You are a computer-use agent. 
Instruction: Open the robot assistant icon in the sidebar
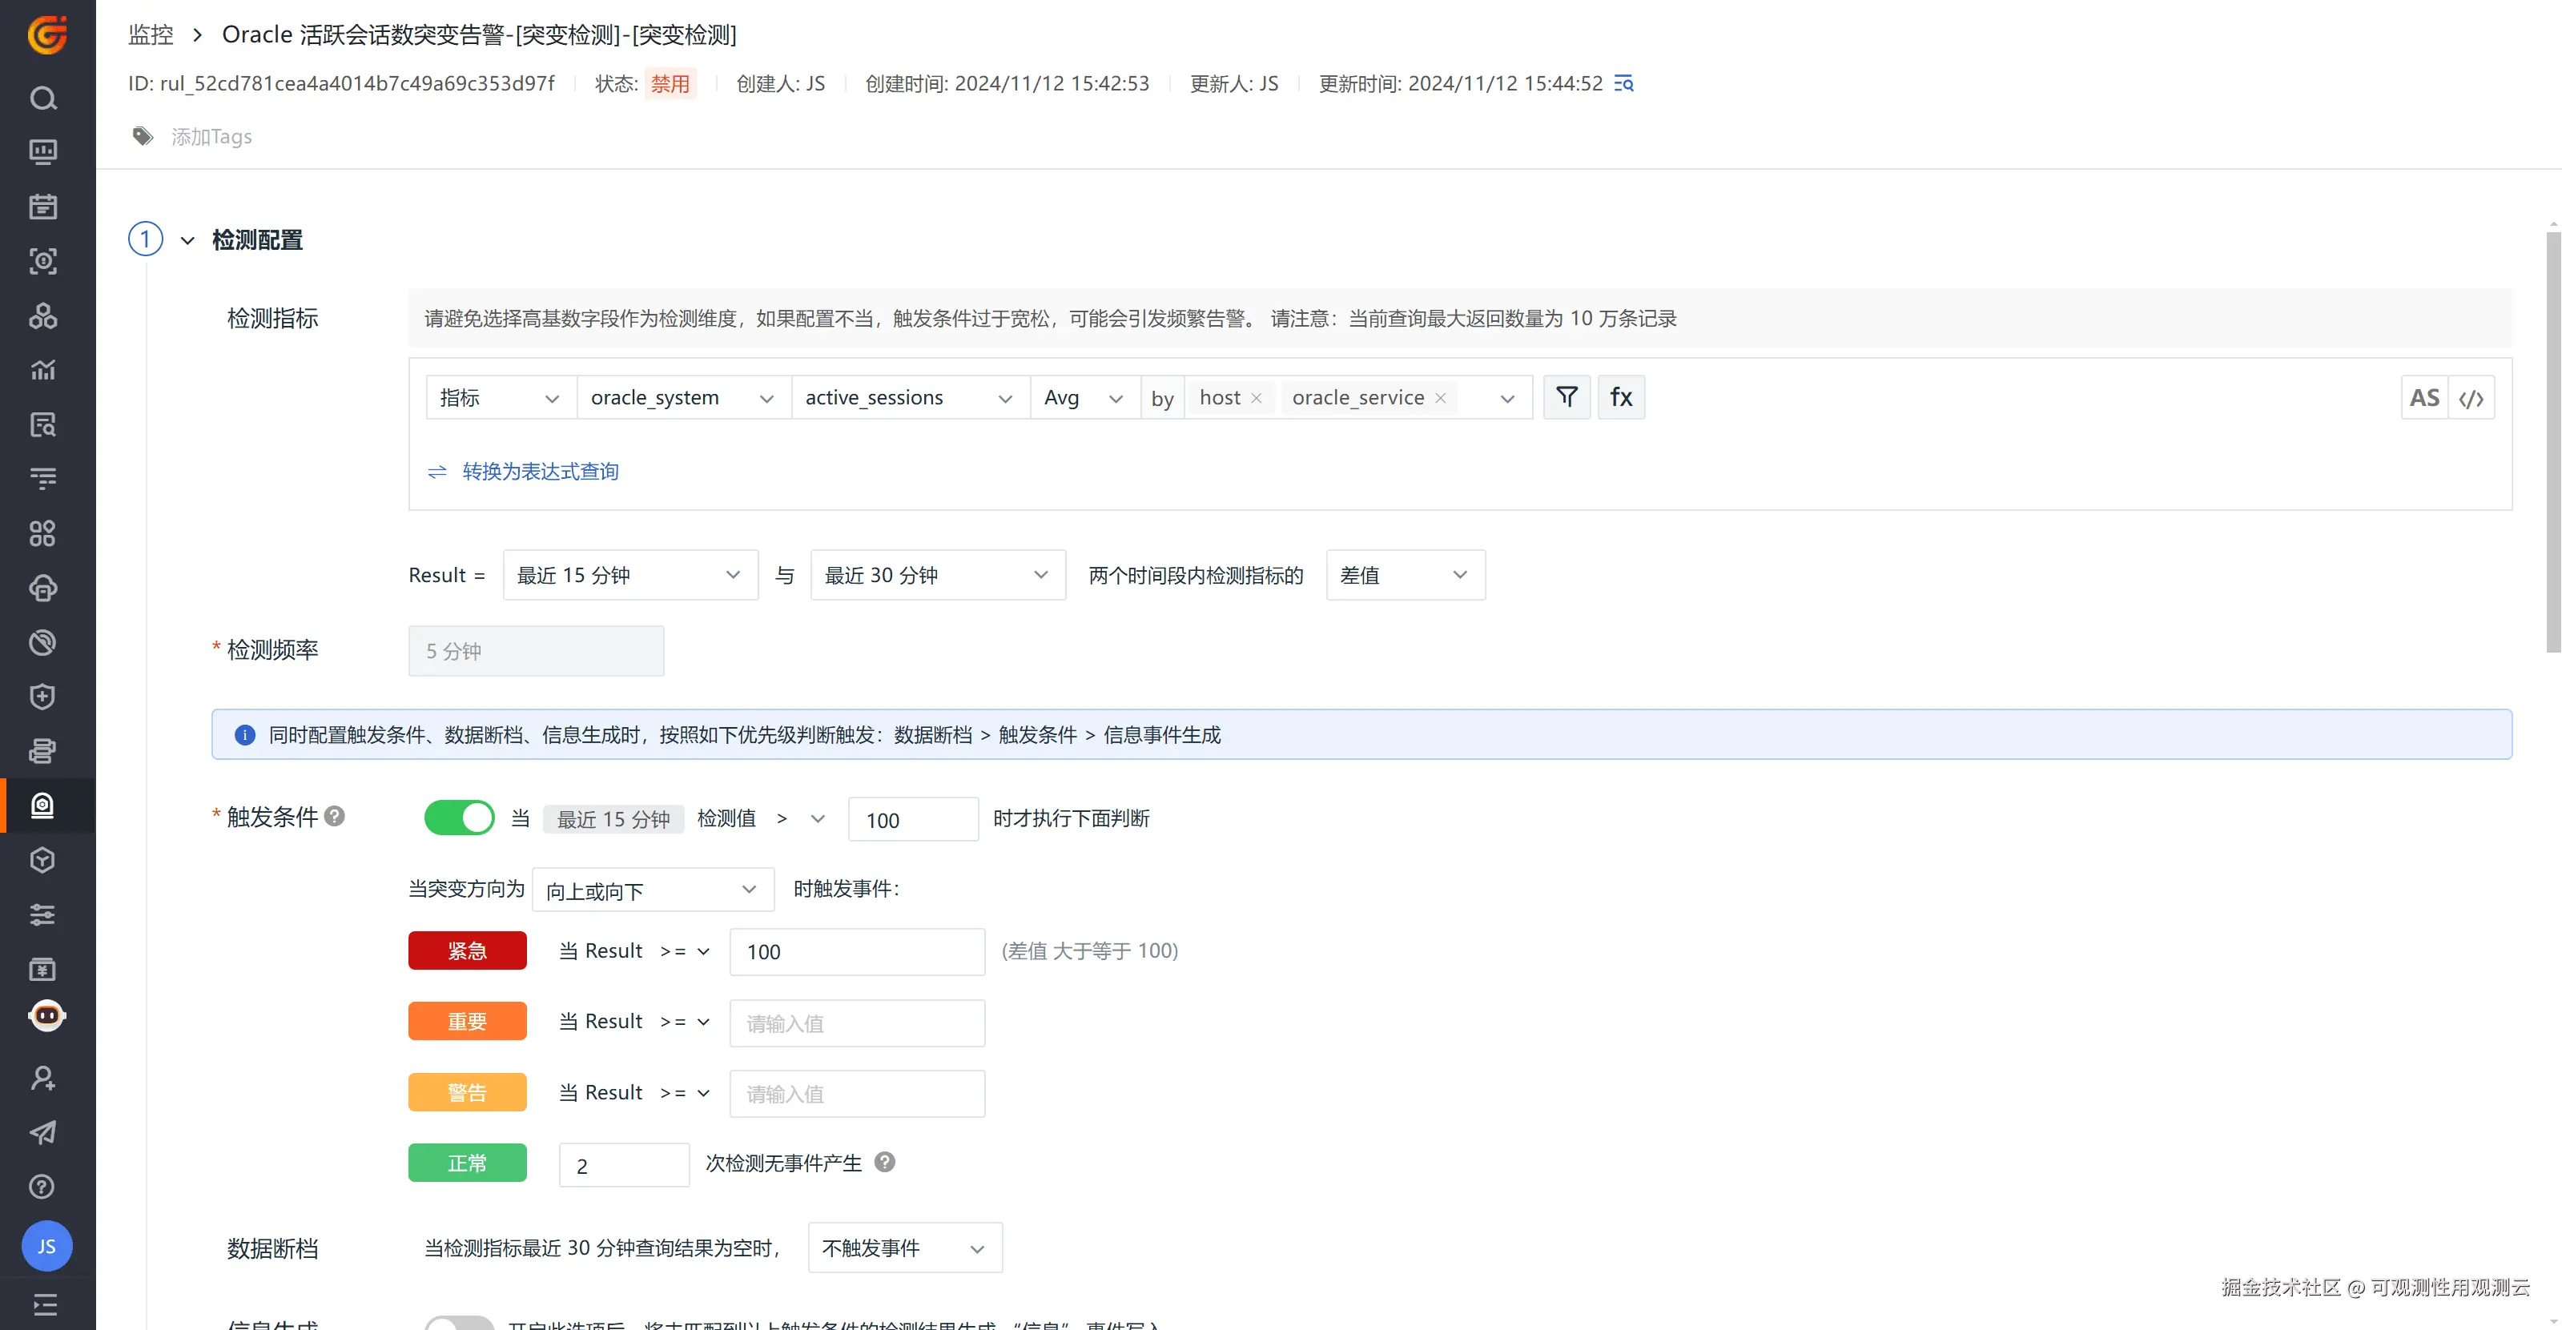point(46,1016)
